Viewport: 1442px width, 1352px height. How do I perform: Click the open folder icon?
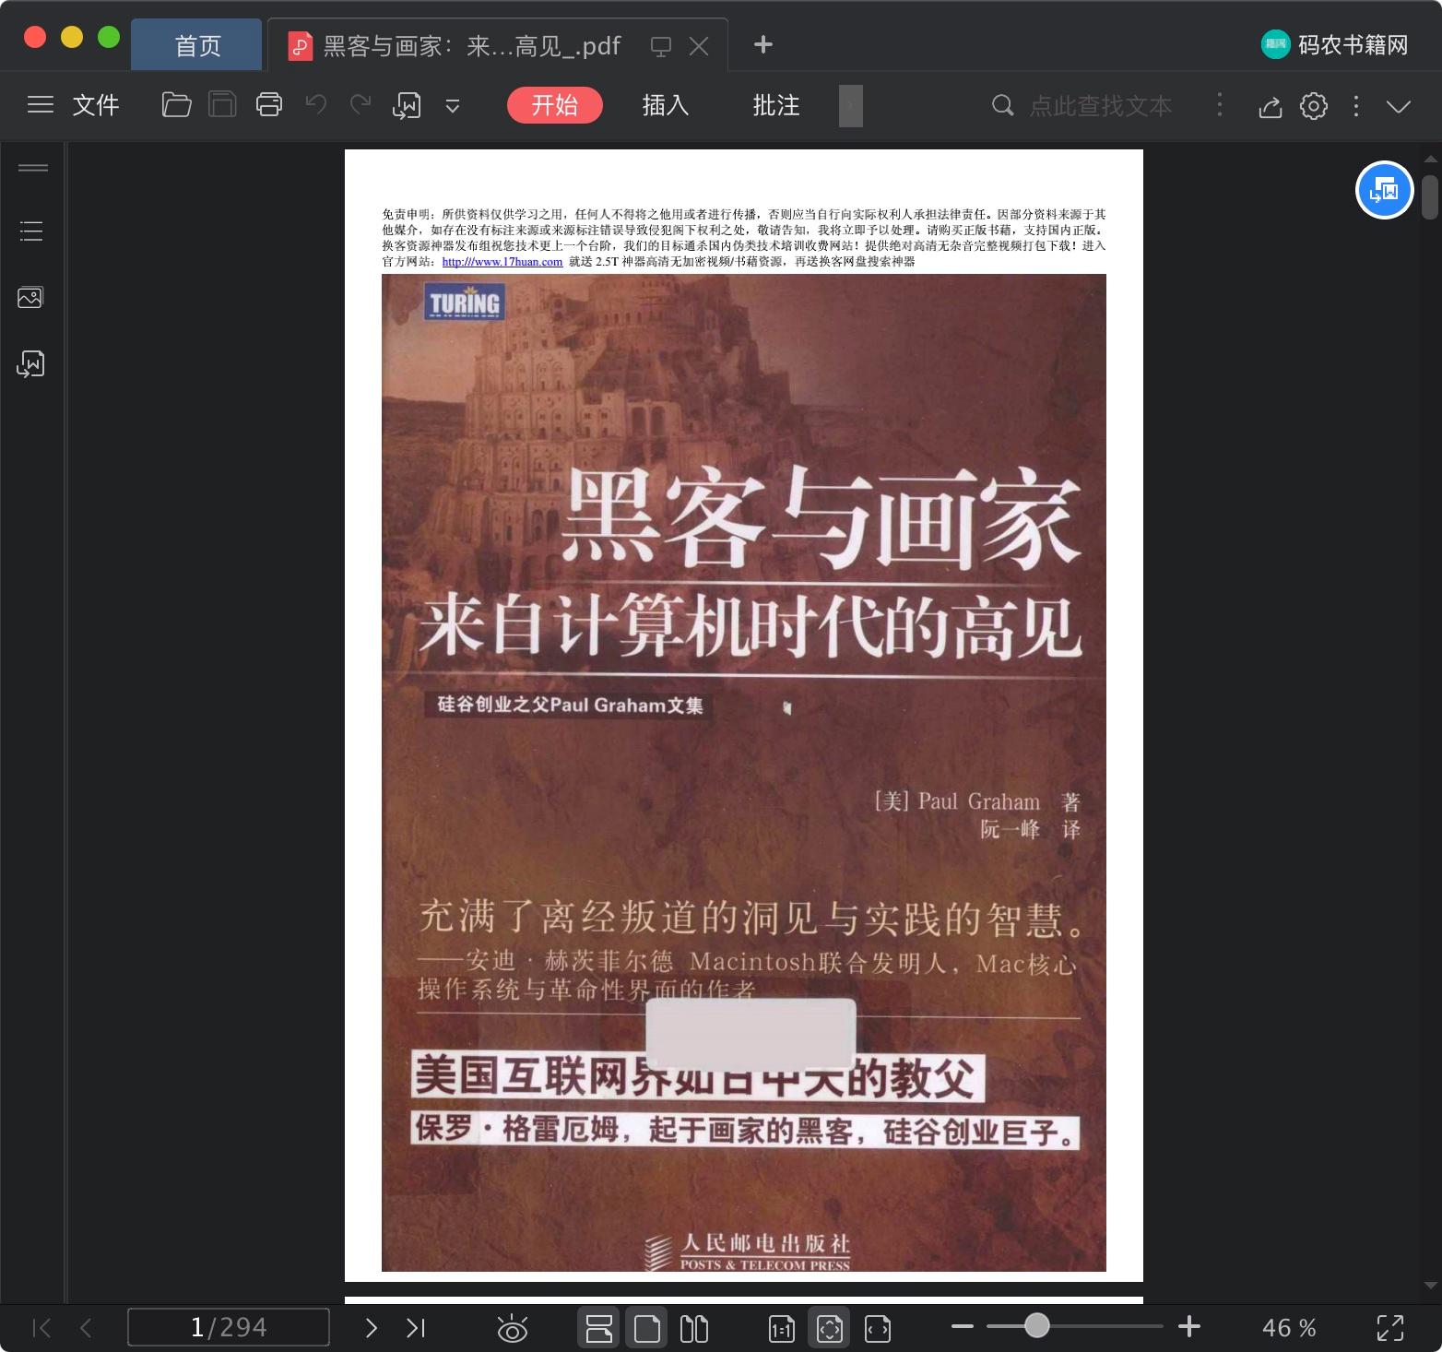tap(176, 105)
